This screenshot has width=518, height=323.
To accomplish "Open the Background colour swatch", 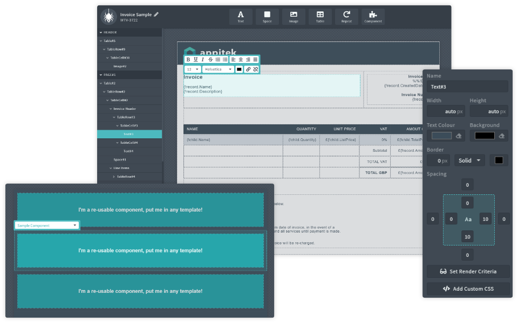I will (x=485, y=136).
